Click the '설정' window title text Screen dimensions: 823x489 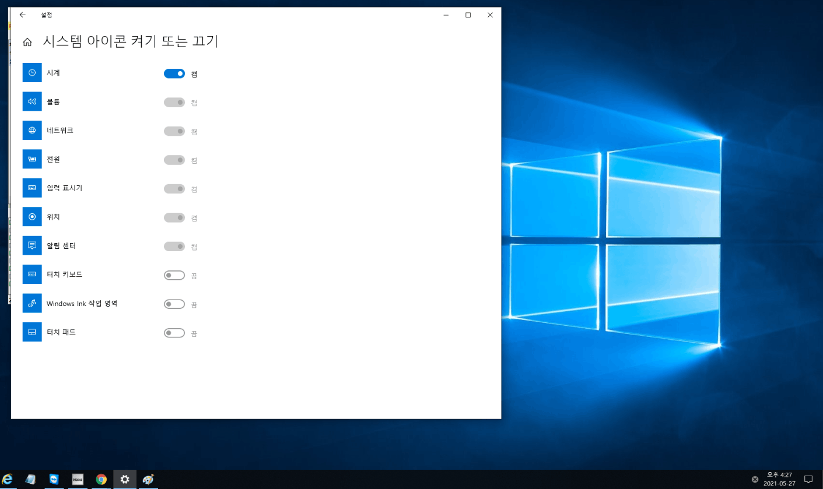click(46, 15)
